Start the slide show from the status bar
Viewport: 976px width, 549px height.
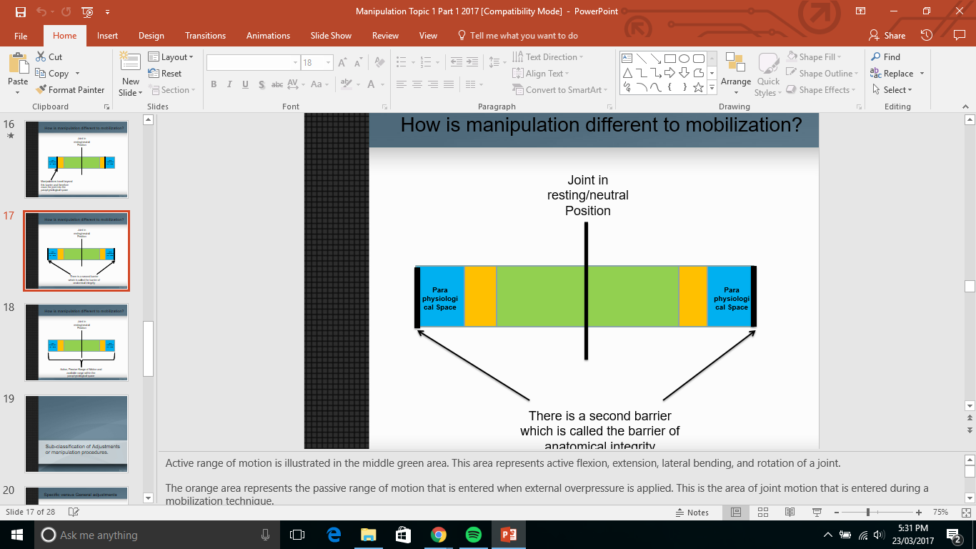click(816, 513)
